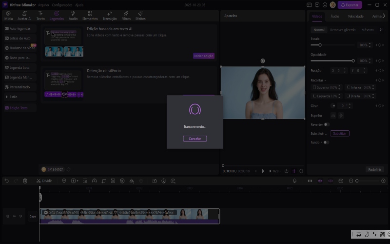Open the Transição effects panel

tap(110, 16)
